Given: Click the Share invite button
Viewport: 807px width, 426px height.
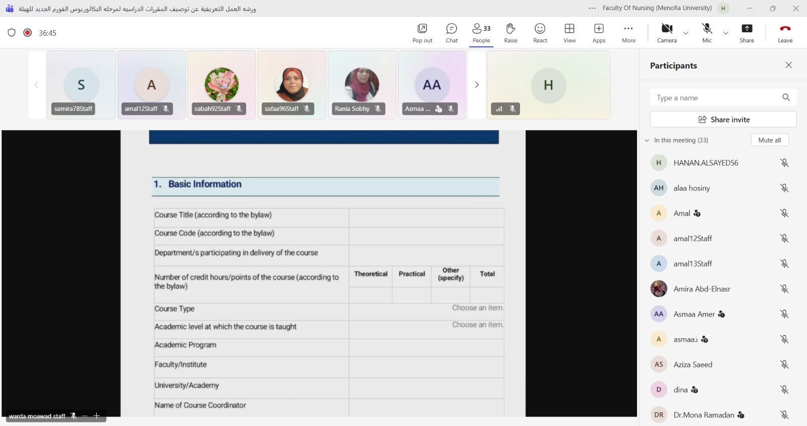Looking at the screenshot, I should pyautogui.click(x=723, y=119).
